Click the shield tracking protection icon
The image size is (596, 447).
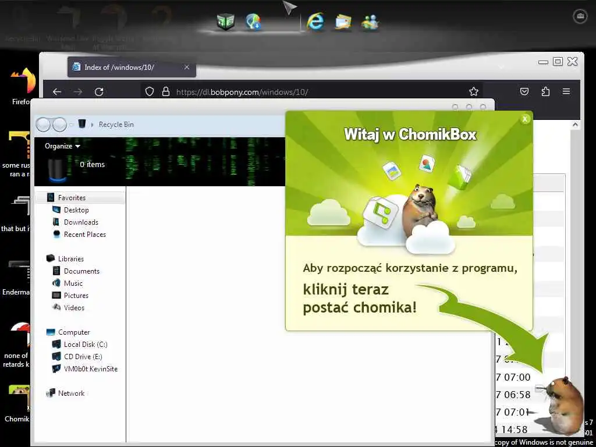(150, 91)
